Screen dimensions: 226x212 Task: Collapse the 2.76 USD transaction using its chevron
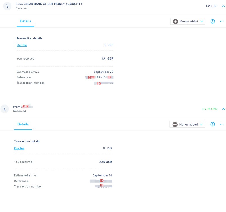tap(223, 109)
